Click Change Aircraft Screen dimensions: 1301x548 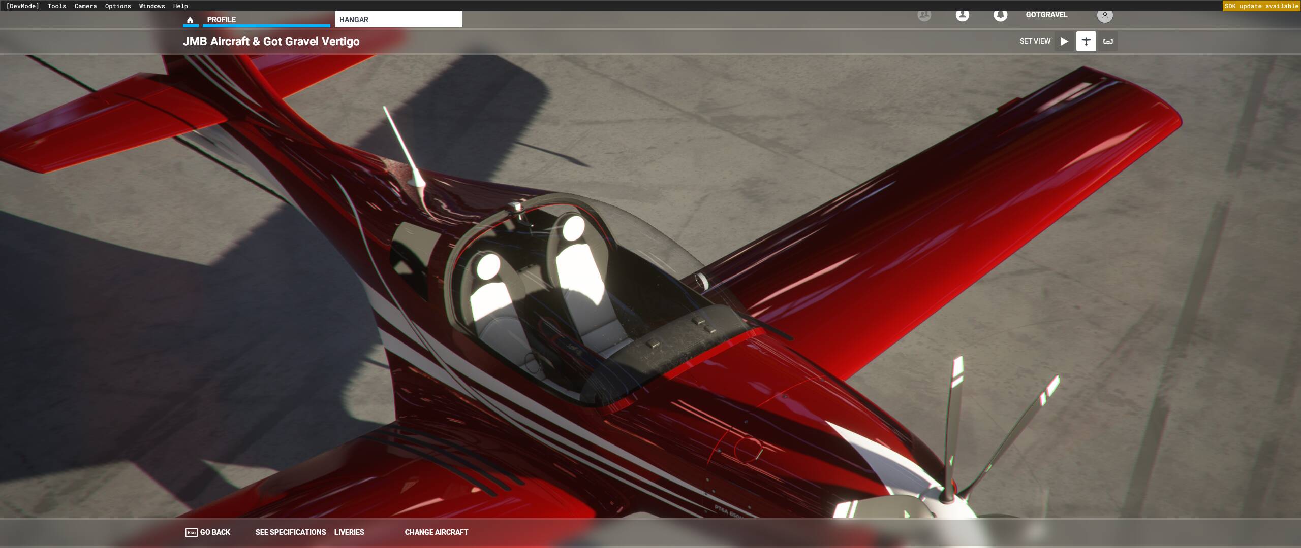[x=437, y=532]
